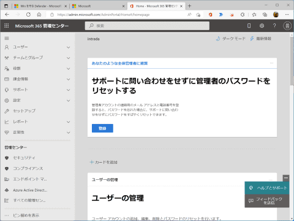Image resolution: width=294 pixels, height=221 pixels.
Task: Expand the サポート chevron
Action: [x=69, y=90]
